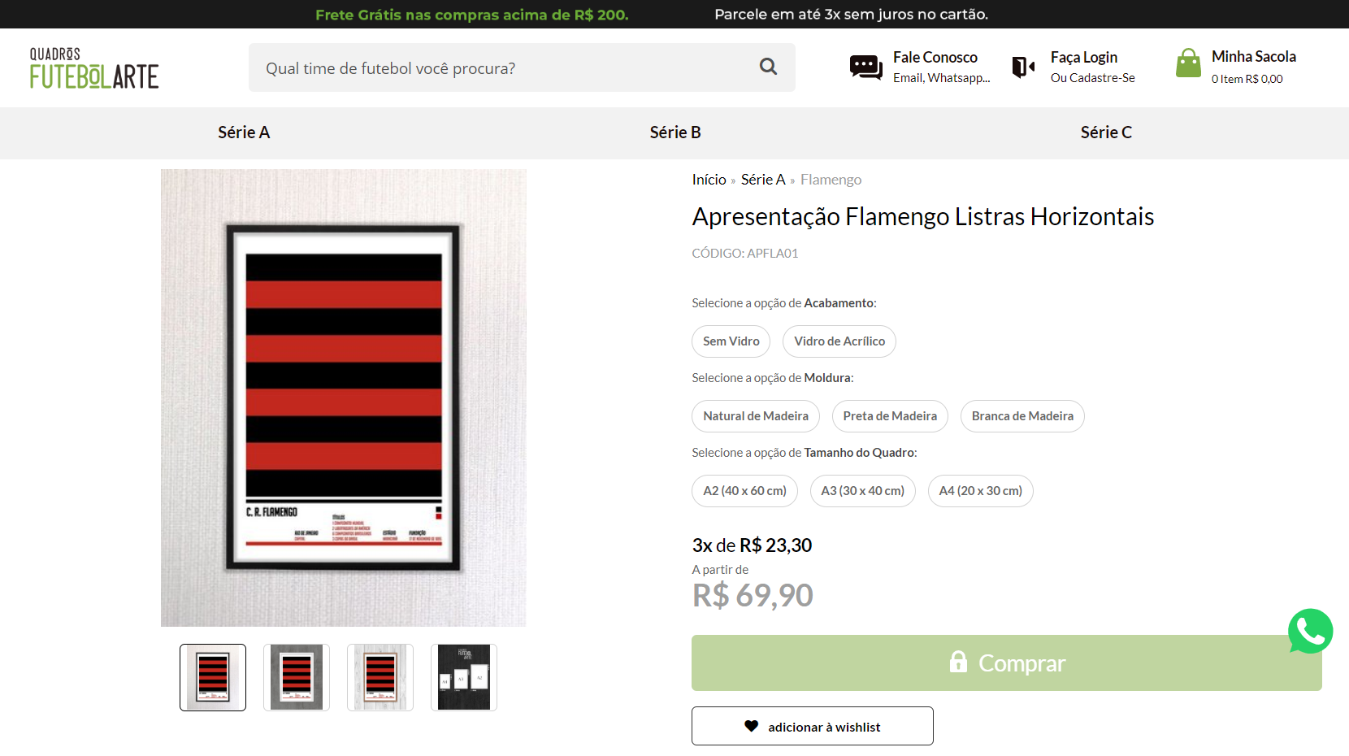Screen dimensions: 1349x756
Task: Click the team search input field
Action: pos(504,67)
